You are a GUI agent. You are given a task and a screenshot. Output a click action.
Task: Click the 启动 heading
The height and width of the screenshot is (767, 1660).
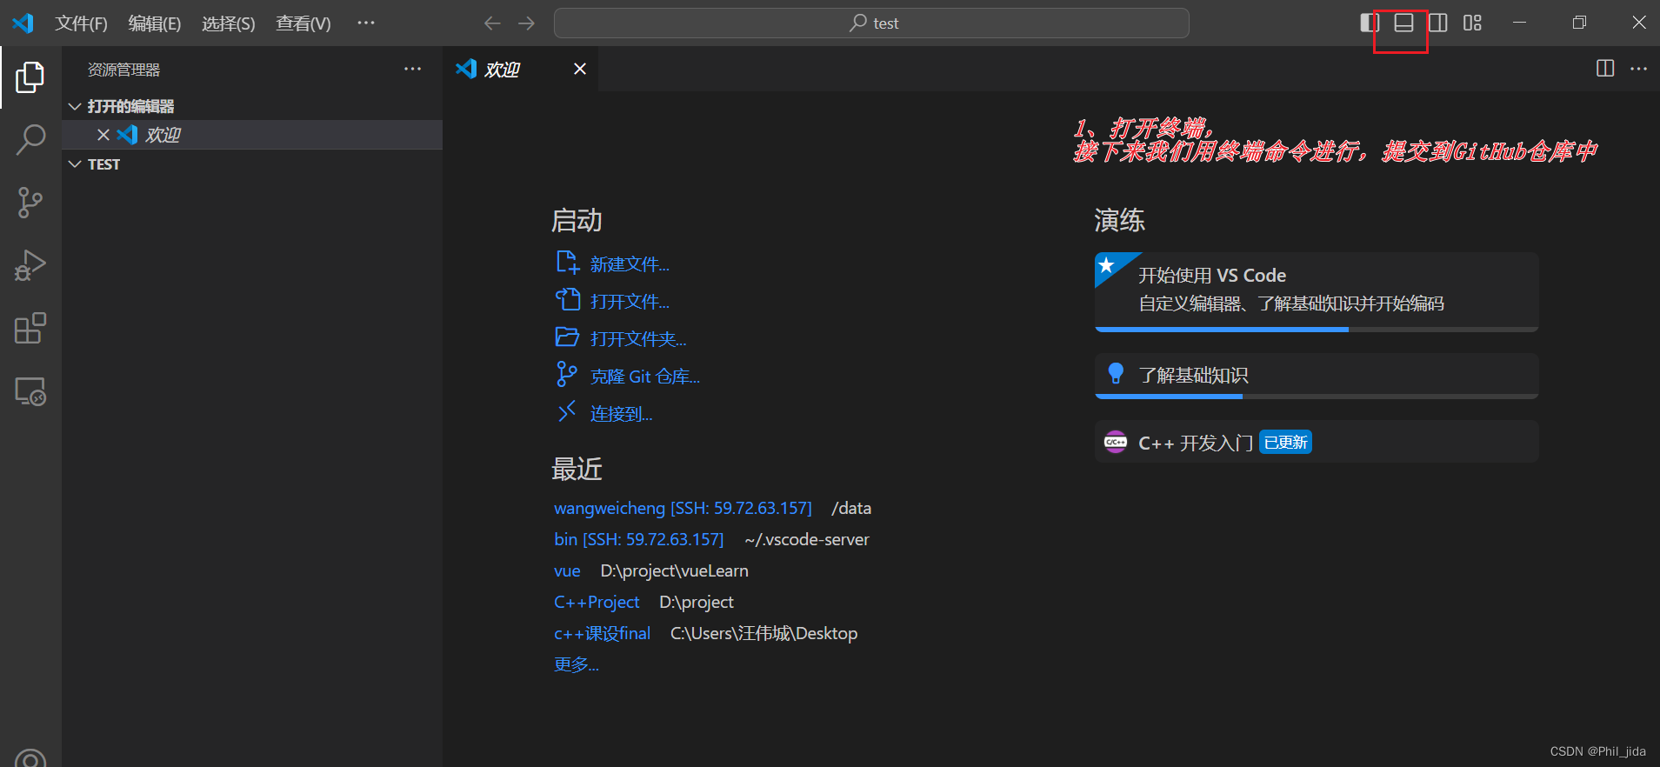(x=577, y=221)
